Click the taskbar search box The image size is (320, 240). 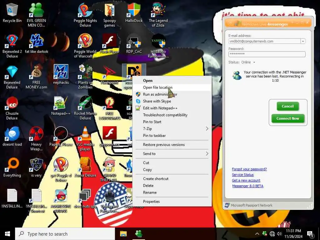[65, 234]
